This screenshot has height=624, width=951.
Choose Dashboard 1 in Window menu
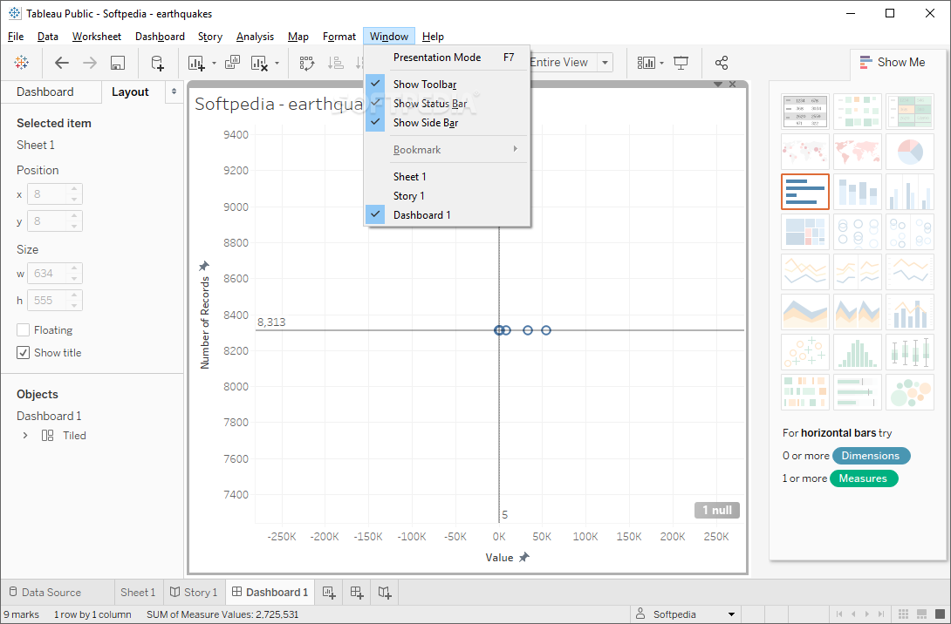click(x=447, y=215)
